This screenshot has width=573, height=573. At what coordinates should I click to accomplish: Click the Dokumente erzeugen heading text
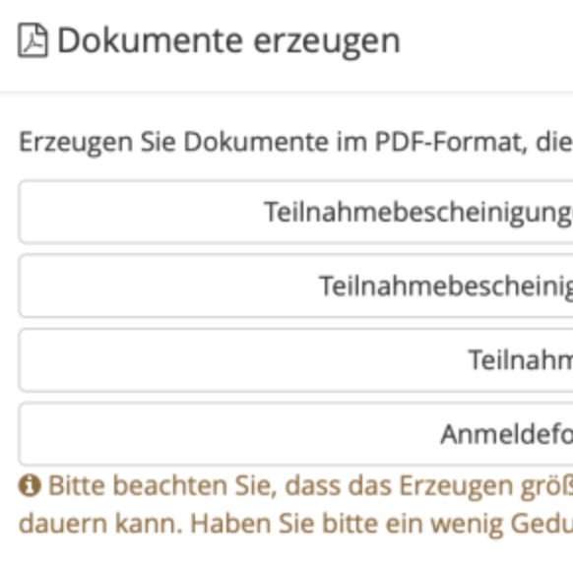tap(228, 41)
